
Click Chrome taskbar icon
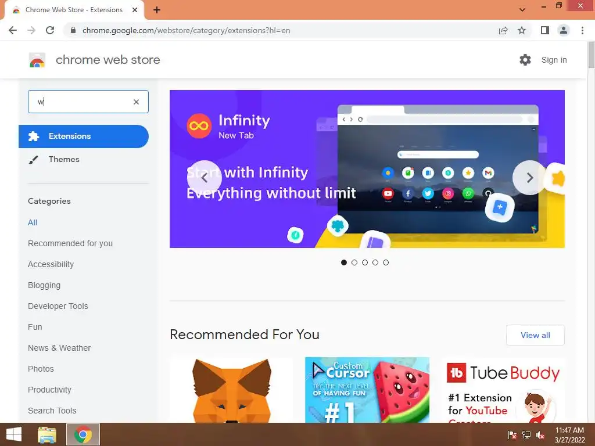click(x=83, y=434)
